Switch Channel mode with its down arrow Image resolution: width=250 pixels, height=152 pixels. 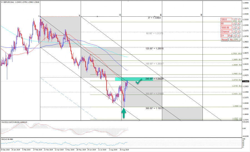[x=238, y=32]
